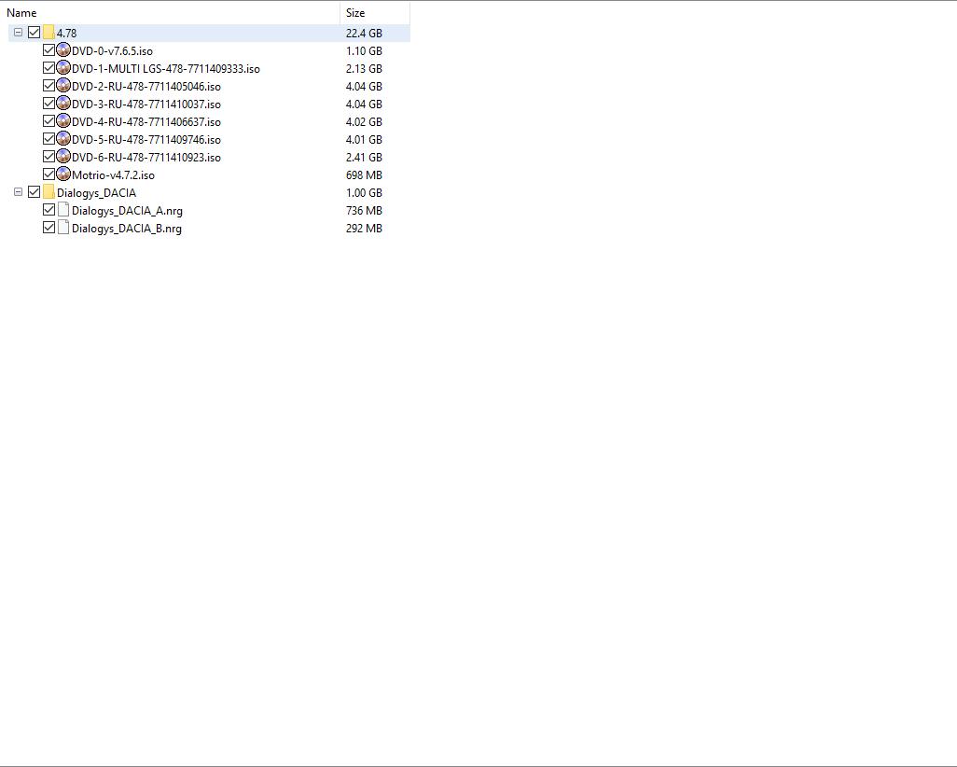Collapse the Dialogys_DACIA folder tree
The height and width of the screenshot is (767, 957).
pos(19,192)
